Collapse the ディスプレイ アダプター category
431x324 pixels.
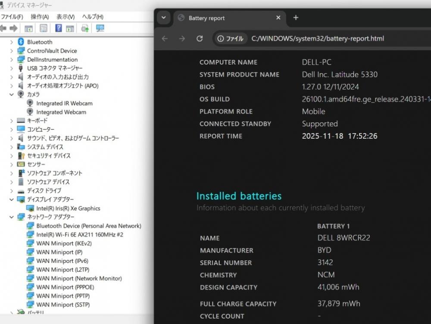(x=12, y=199)
